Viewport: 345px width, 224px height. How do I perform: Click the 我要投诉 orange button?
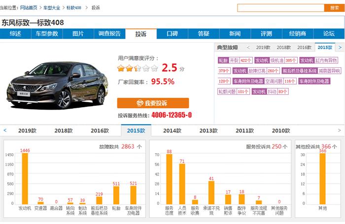pos(153,103)
